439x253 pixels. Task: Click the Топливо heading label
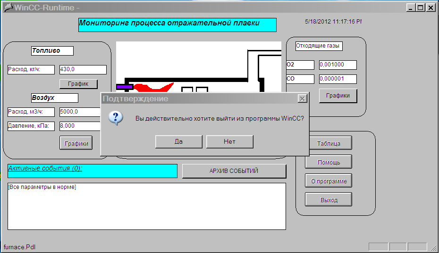pos(52,51)
